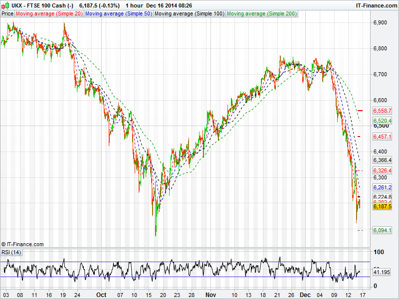Click the Oct label on time axis
This screenshot has height=299, width=399.
101,295
